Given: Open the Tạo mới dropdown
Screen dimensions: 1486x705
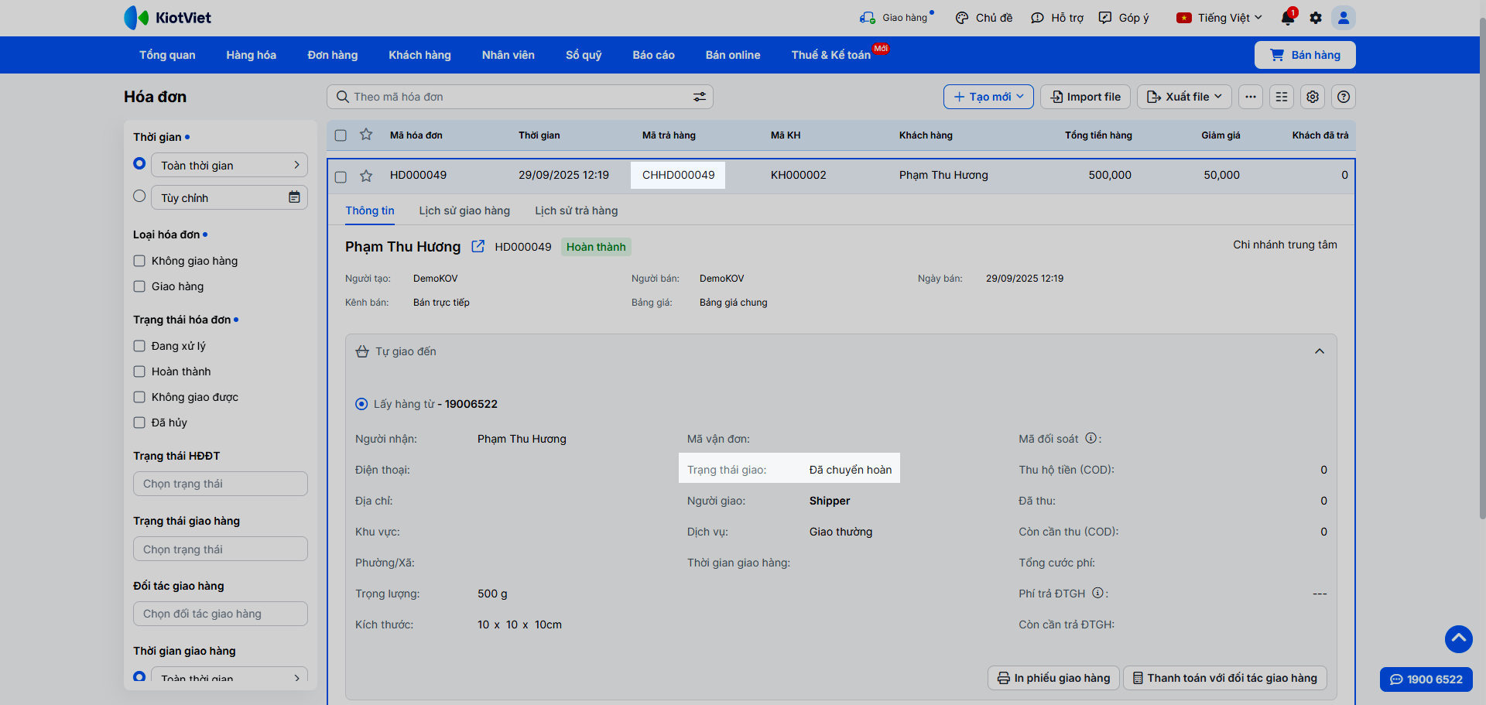Looking at the screenshot, I should tap(988, 97).
